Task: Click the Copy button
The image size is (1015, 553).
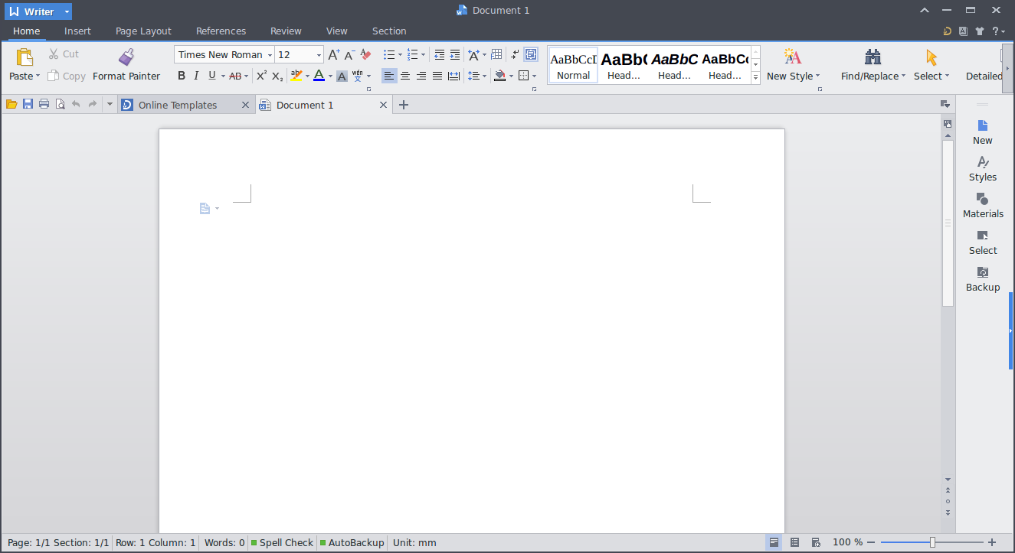Action: tap(66, 76)
